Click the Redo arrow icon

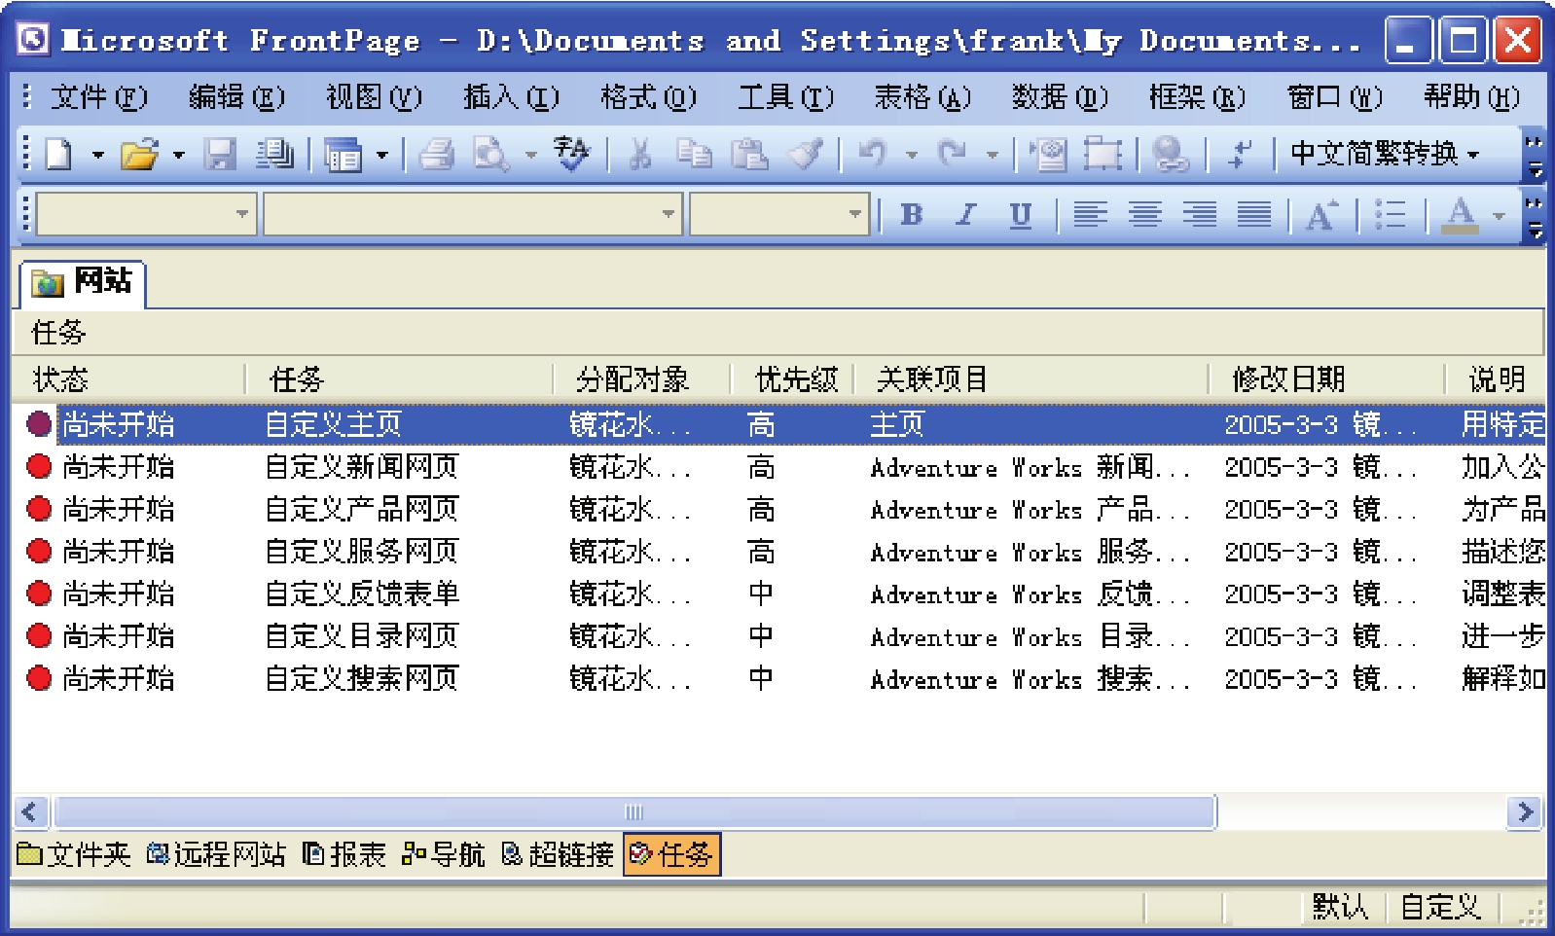coord(953,154)
